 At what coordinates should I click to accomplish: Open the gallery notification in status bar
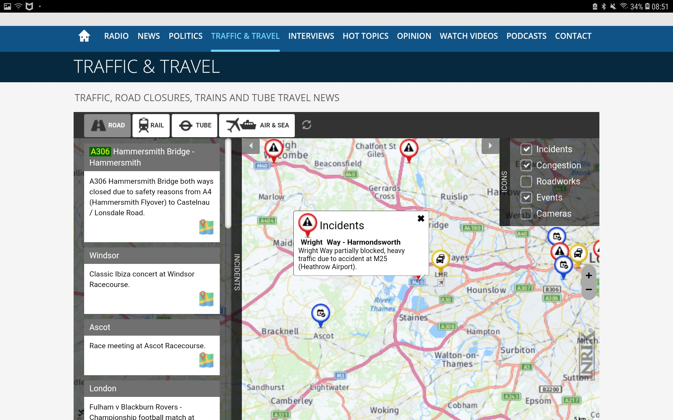coord(7,6)
